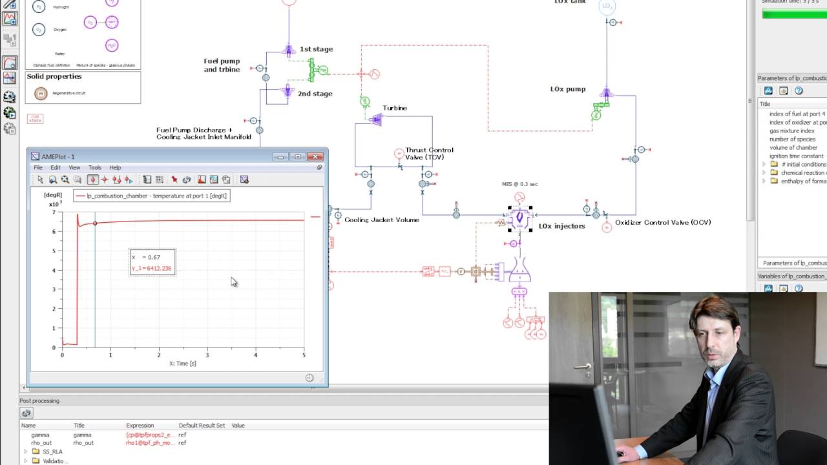Click the copy pages icon in AMEPlot toolbar
Screen dimensions: 827x465
[x=226, y=180]
